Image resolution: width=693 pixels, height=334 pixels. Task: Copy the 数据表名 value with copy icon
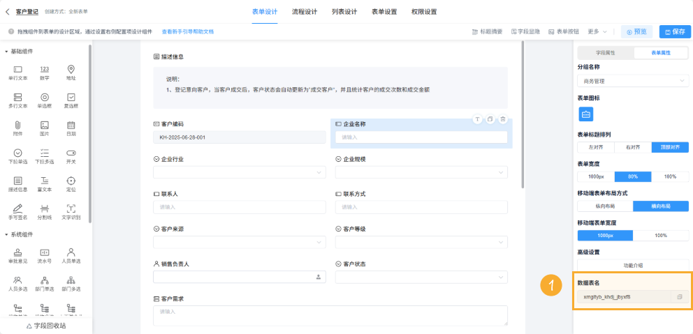coord(680,297)
